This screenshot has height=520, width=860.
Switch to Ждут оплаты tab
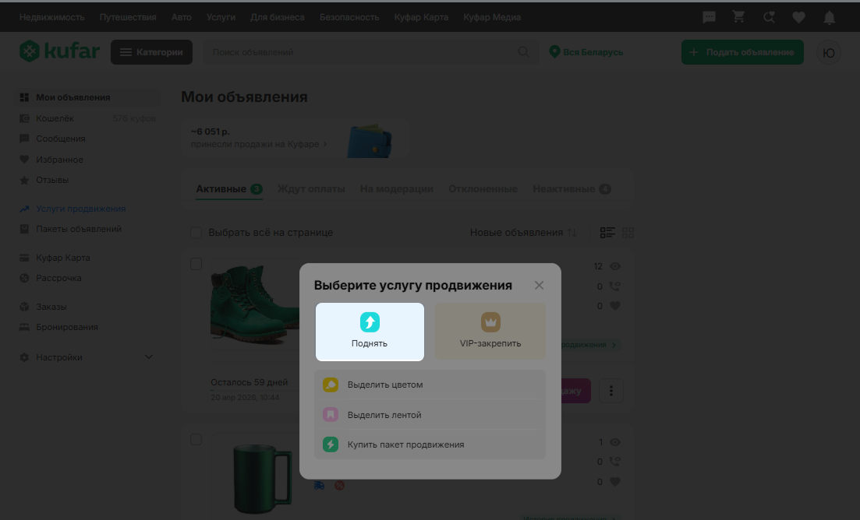311,189
